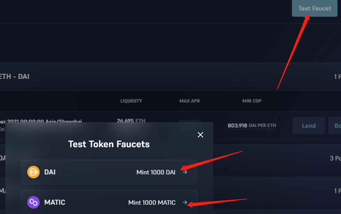Image resolution: width=341 pixels, height=214 pixels.
Task: Click the Test Token Faucets title
Action: pos(109,144)
